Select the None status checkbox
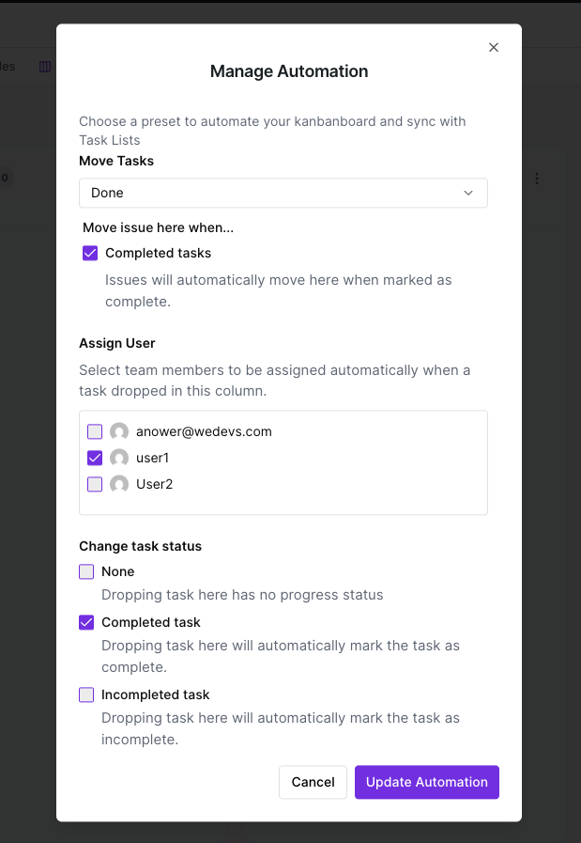 (87, 571)
